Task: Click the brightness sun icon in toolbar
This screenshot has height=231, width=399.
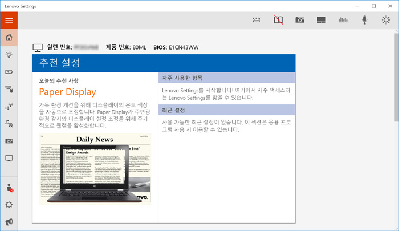Action: tap(386, 20)
